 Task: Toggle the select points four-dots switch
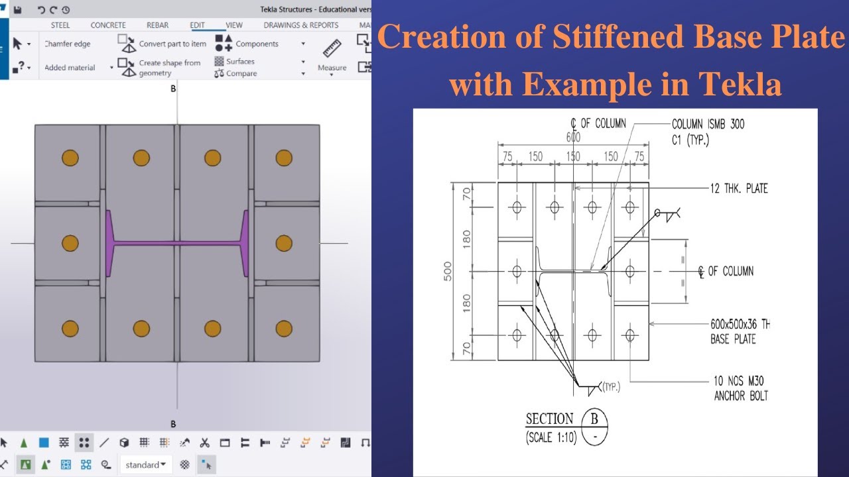tap(84, 443)
